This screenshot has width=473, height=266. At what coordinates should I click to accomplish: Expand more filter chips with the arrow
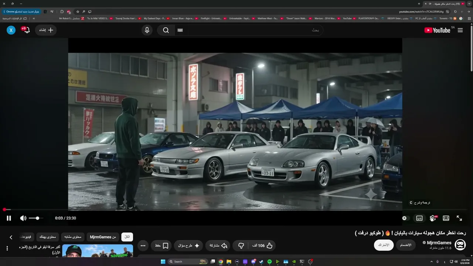click(x=11, y=237)
